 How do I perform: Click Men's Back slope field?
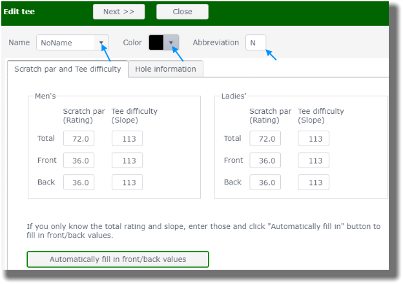point(127,182)
